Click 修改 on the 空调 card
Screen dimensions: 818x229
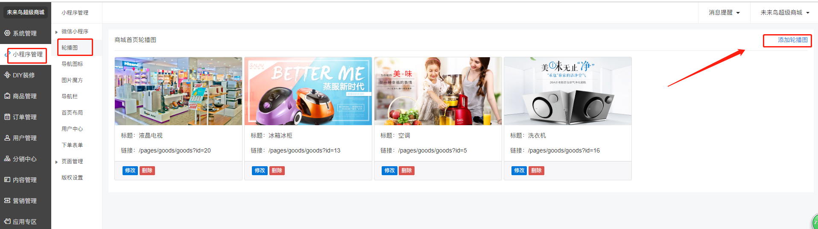390,170
